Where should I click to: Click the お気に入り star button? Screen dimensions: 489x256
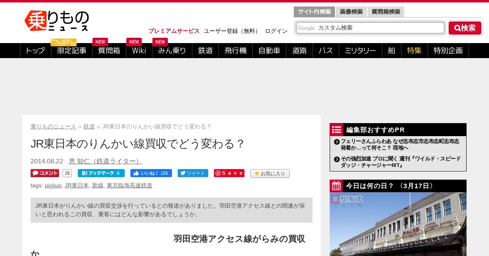point(270,174)
